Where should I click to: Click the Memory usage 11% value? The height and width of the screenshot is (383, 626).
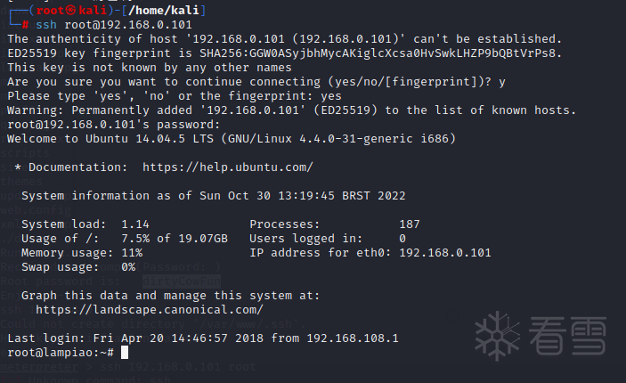(132, 252)
